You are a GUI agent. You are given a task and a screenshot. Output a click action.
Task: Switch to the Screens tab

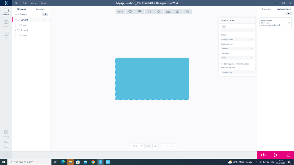pos(21,9)
